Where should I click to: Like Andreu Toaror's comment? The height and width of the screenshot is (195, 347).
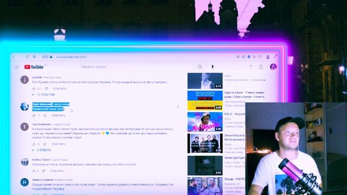pyautogui.click(x=34, y=171)
